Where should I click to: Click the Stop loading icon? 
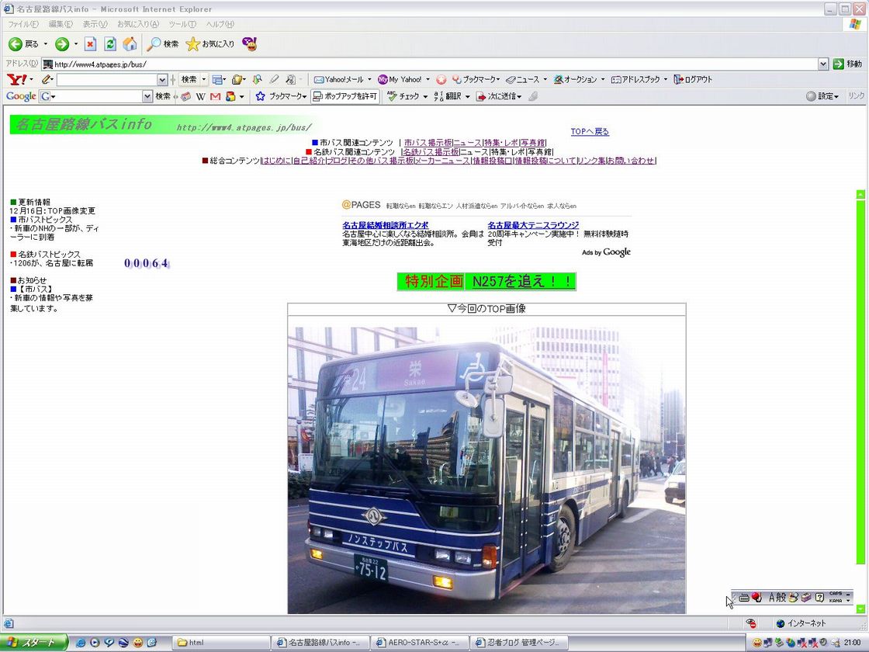[x=90, y=43]
